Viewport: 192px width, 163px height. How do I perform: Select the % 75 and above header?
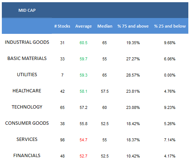point(133,26)
